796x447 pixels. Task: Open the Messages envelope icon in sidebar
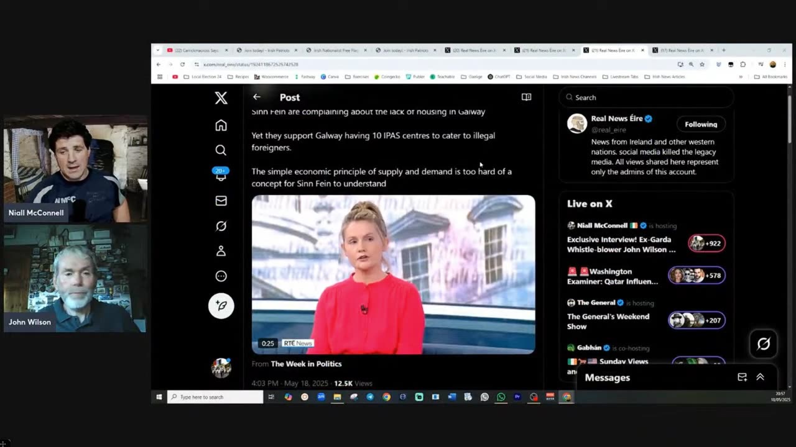(221, 201)
